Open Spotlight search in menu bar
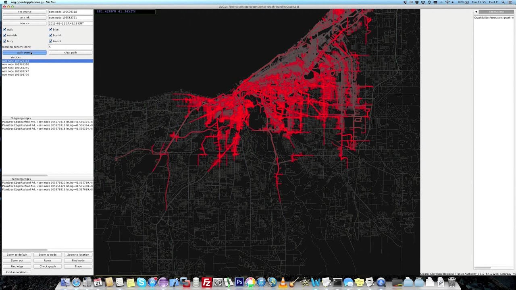This screenshot has height=290, width=516. point(503,2)
